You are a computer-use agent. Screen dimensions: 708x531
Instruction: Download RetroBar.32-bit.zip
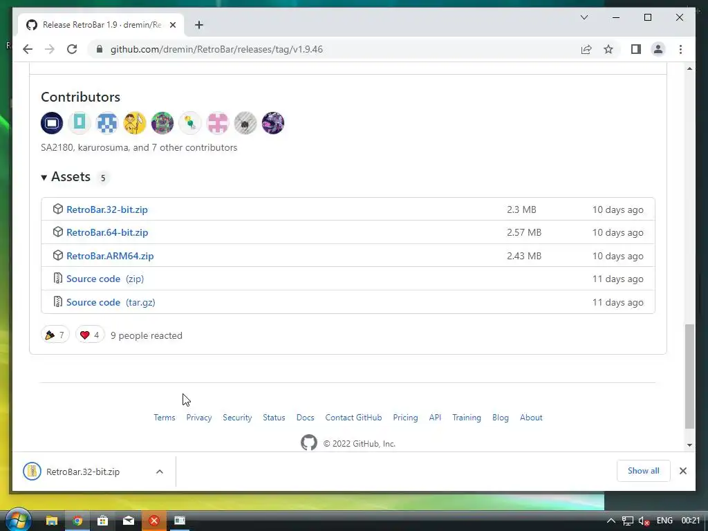[x=107, y=209]
